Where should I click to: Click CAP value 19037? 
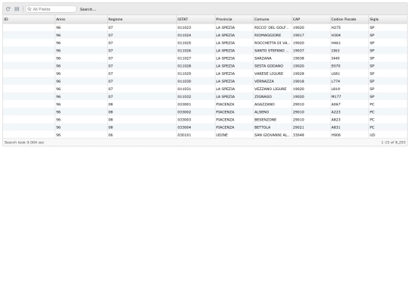(298, 50)
